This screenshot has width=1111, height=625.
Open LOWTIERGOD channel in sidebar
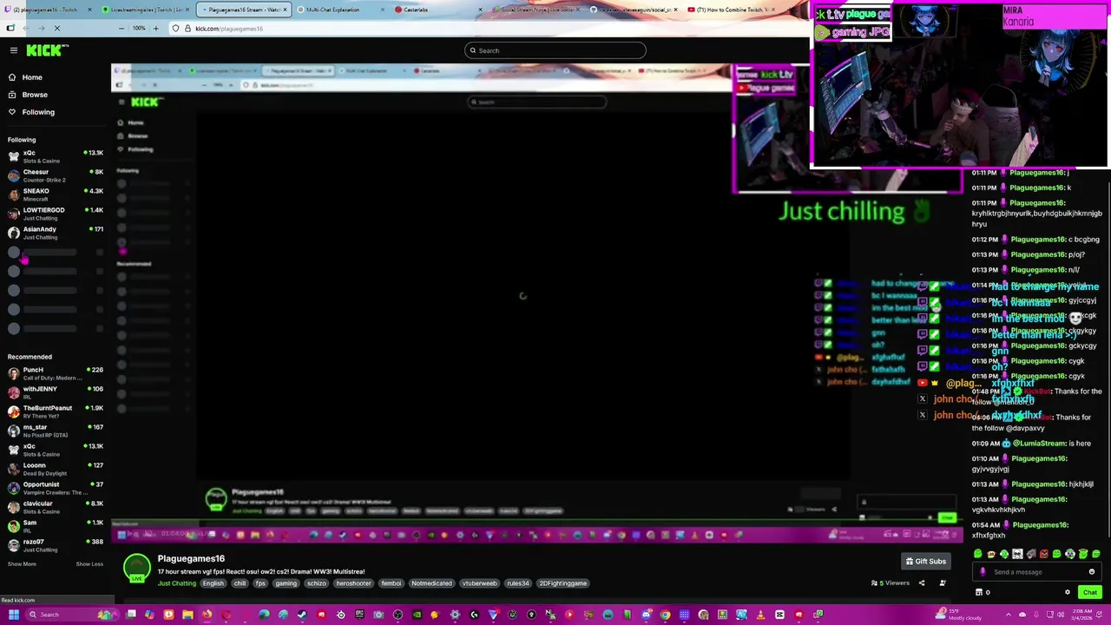pyautogui.click(x=56, y=214)
